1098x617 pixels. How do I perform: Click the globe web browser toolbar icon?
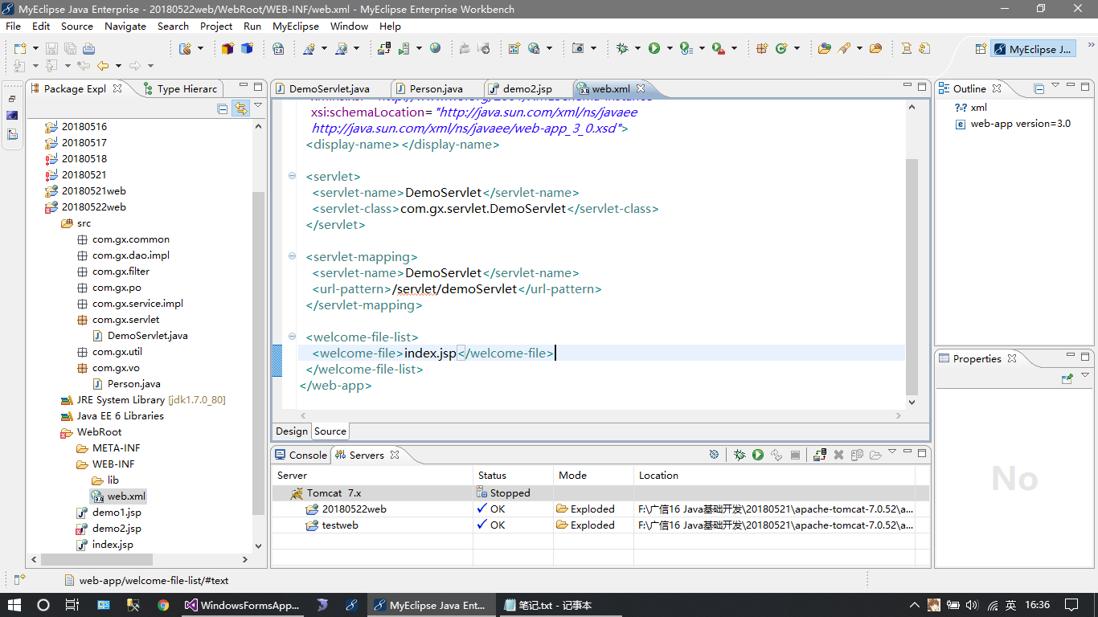click(435, 49)
